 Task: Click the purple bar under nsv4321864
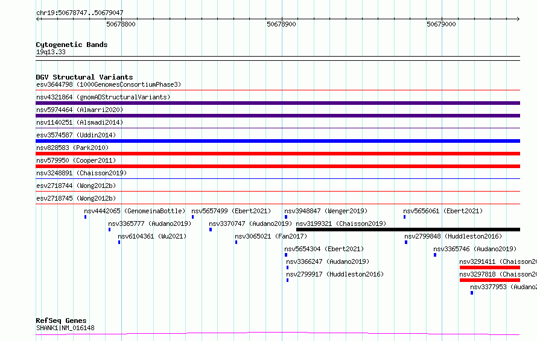(278, 103)
